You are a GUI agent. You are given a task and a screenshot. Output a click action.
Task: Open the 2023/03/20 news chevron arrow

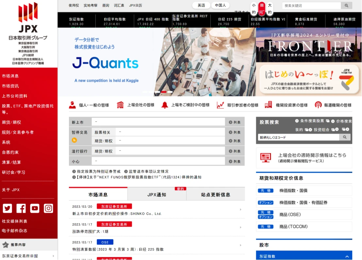coord(240,210)
